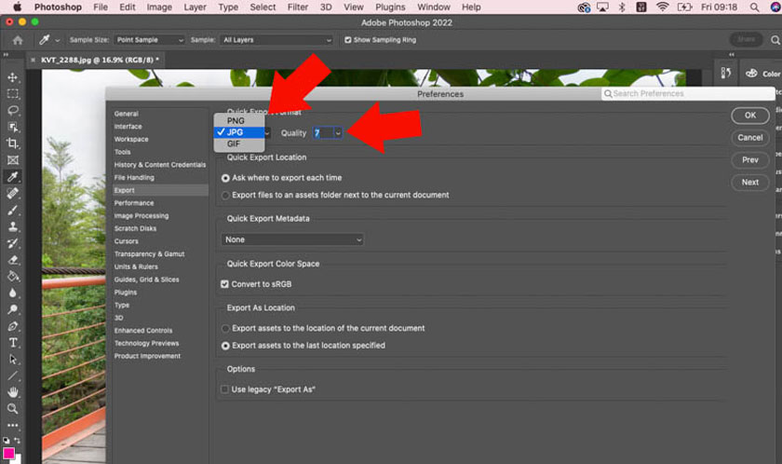The height and width of the screenshot is (464, 782).
Task: Select the Path Selection tool
Action: coord(12,360)
